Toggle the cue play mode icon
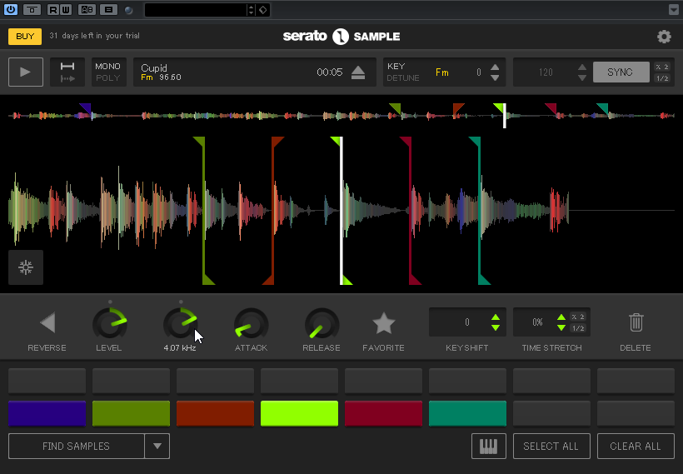Image resolution: width=683 pixels, height=474 pixels. click(x=67, y=72)
